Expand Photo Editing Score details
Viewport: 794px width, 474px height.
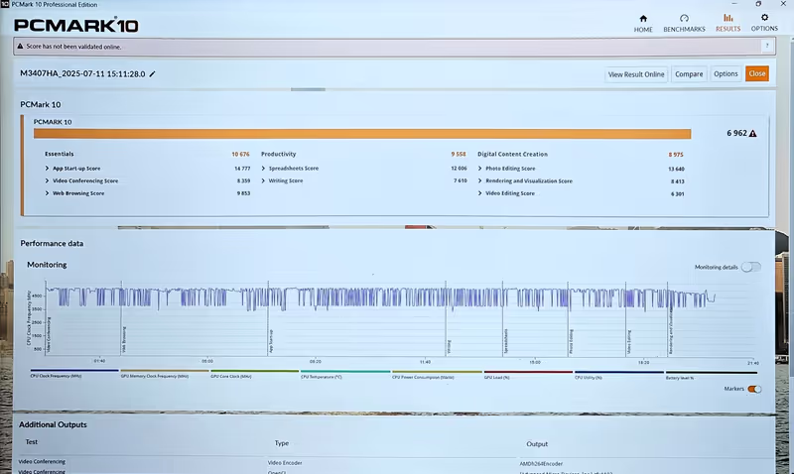click(480, 169)
